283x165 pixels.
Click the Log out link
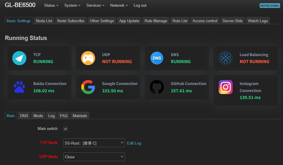pyautogui.click(x=140, y=6)
